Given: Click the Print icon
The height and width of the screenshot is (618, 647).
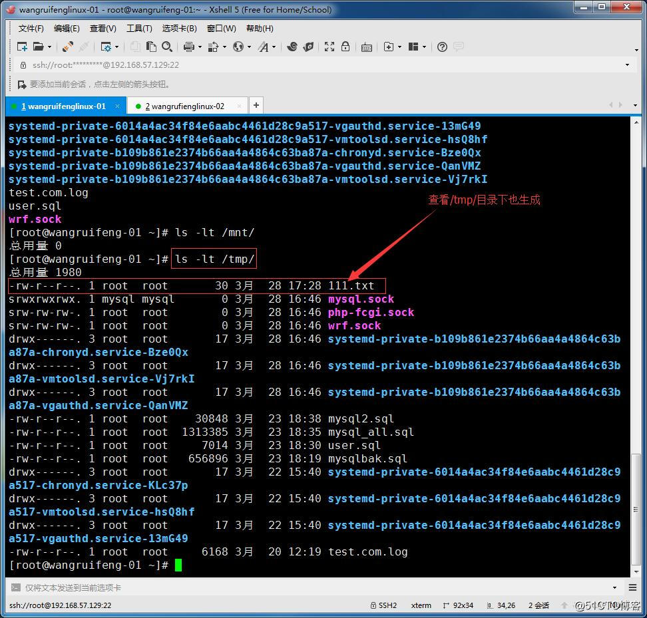Looking at the screenshot, I should tap(189, 47).
